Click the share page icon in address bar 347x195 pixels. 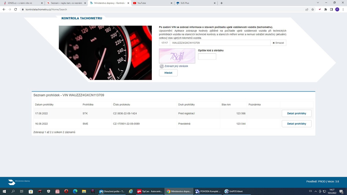[x=307, y=10]
